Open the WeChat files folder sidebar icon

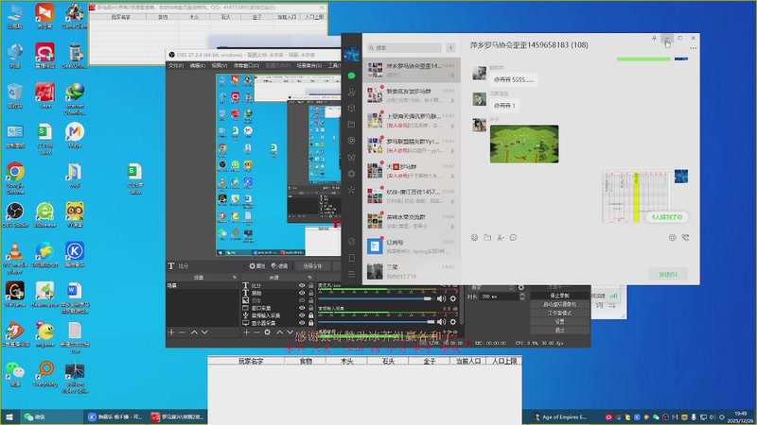(x=351, y=125)
